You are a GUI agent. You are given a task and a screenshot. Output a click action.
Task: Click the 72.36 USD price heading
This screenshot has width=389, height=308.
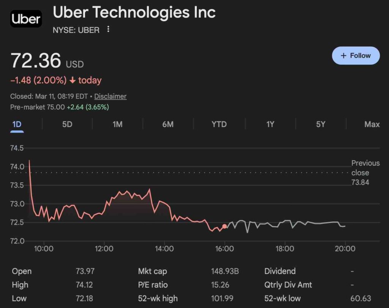(x=36, y=61)
